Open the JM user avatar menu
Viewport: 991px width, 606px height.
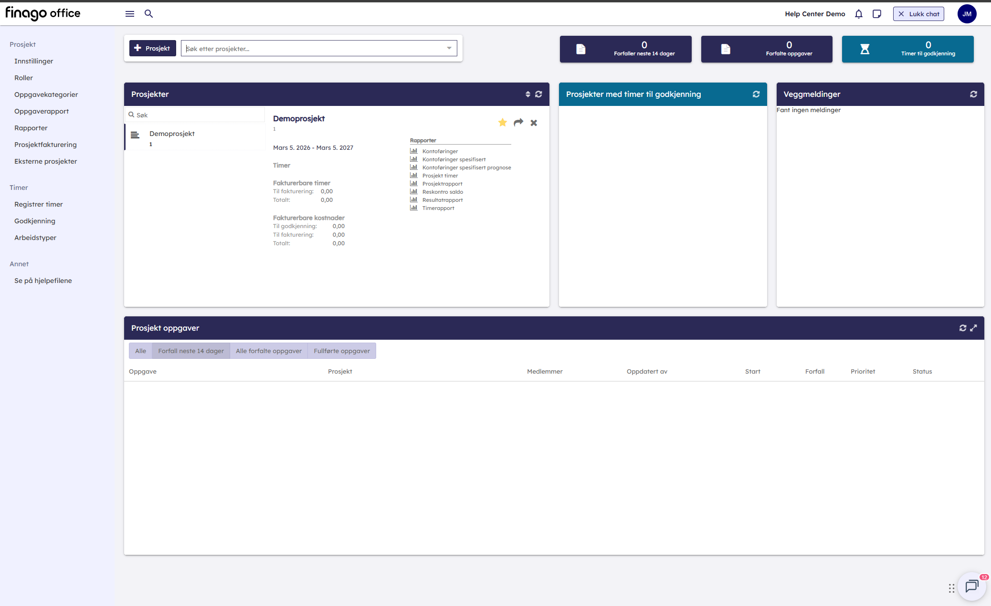click(x=967, y=14)
